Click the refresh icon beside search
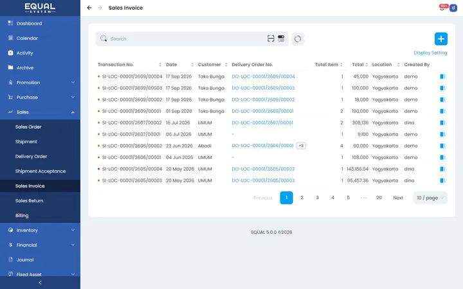The height and width of the screenshot is (289, 463). (x=298, y=39)
